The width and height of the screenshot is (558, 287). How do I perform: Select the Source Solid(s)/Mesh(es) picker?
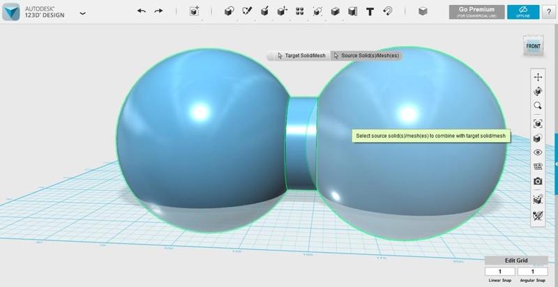pyautogui.click(x=366, y=56)
